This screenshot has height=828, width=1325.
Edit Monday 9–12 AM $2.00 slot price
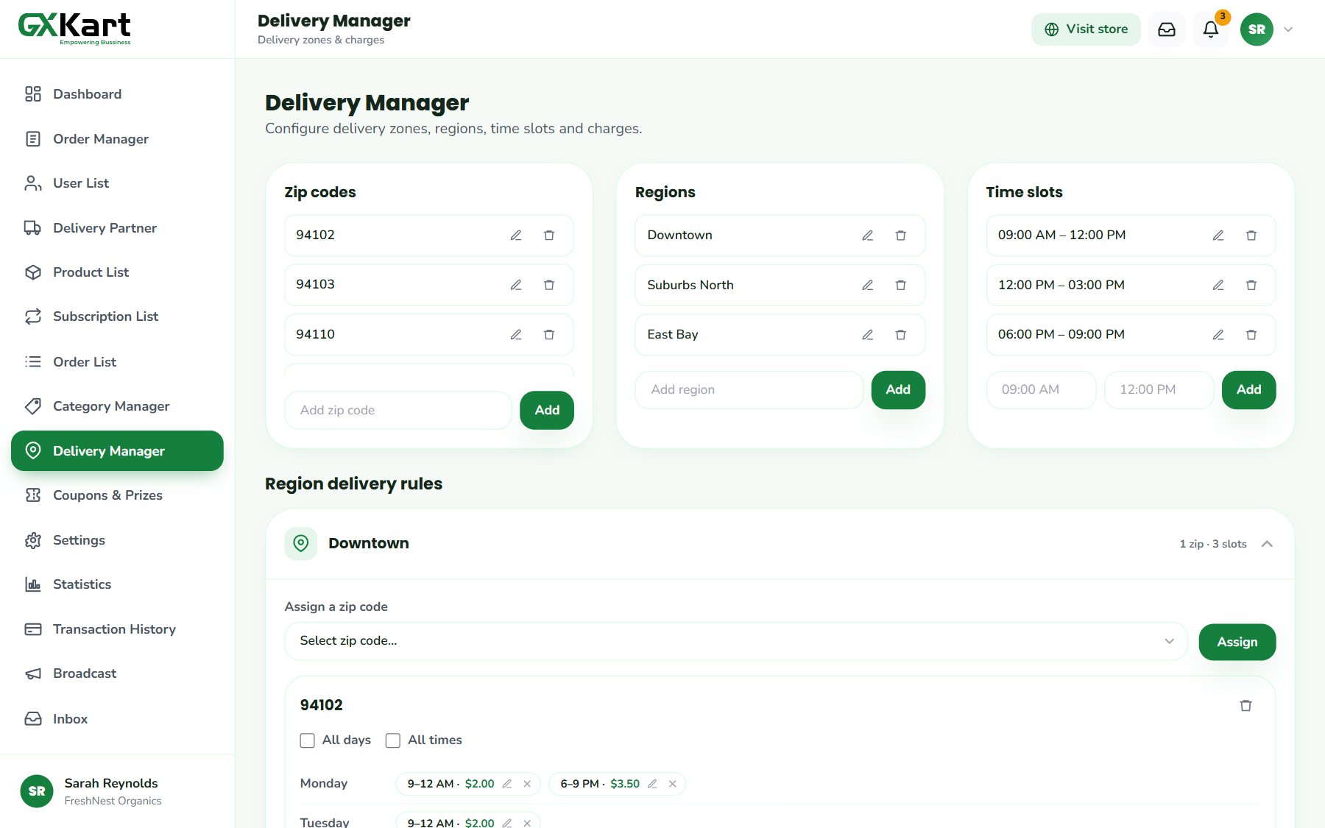pos(507,784)
